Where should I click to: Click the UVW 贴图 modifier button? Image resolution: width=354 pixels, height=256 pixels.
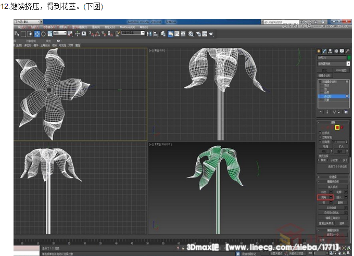pos(341,70)
